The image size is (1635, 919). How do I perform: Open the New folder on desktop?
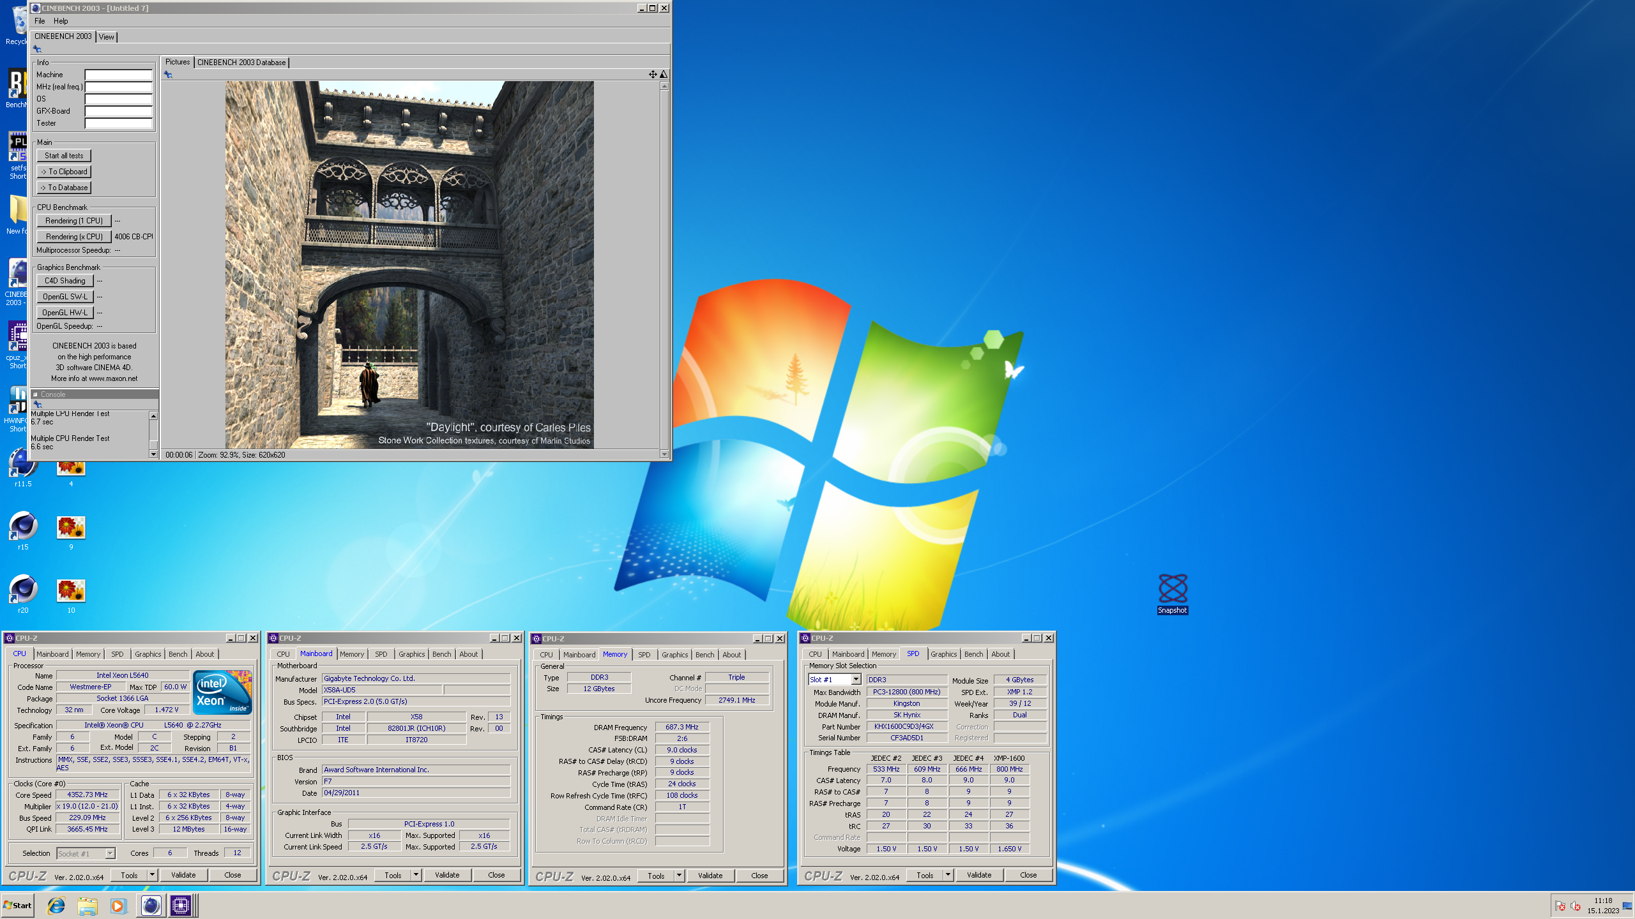[17, 214]
